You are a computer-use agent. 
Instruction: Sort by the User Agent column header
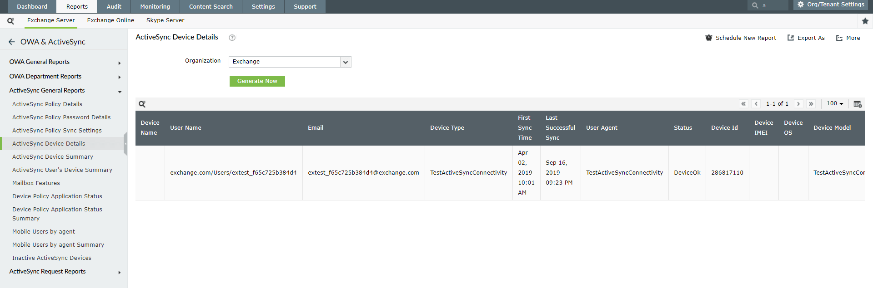(x=602, y=128)
